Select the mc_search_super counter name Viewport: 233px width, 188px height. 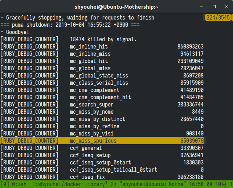(92, 105)
